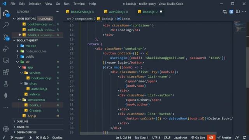Open the View menu
Viewport: 249px width, 140px height.
pyautogui.click(x=48, y=3)
